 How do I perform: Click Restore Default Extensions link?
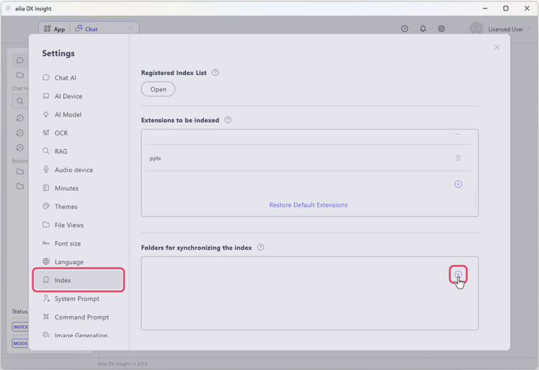[x=309, y=205]
